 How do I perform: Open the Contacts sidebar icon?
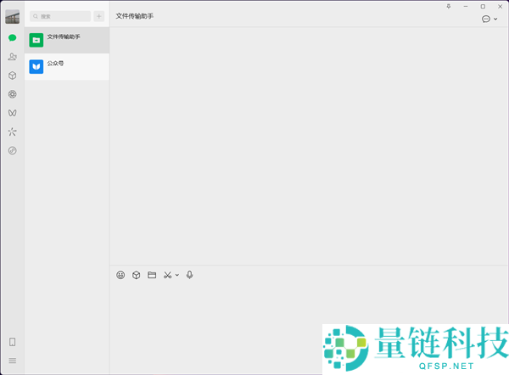coord(13,57)
